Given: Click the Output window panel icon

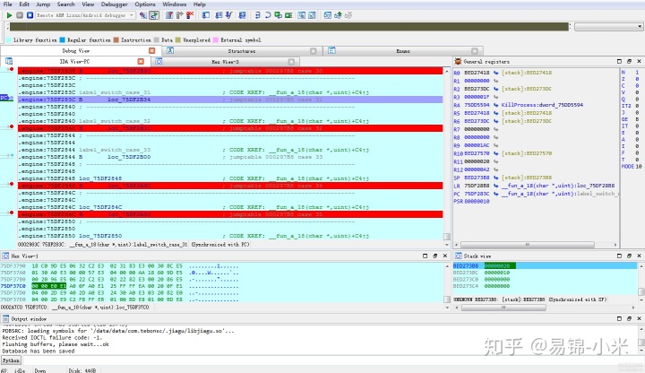Looking at the screenshot, I should tap(5, 318).
